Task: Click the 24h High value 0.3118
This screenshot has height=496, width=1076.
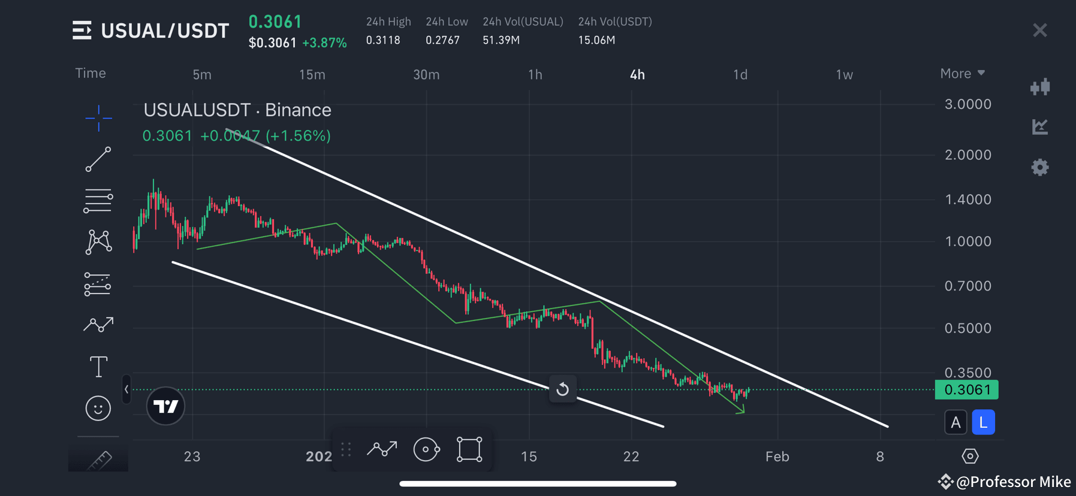Action: pyautogui.click(x=383, y=40)
